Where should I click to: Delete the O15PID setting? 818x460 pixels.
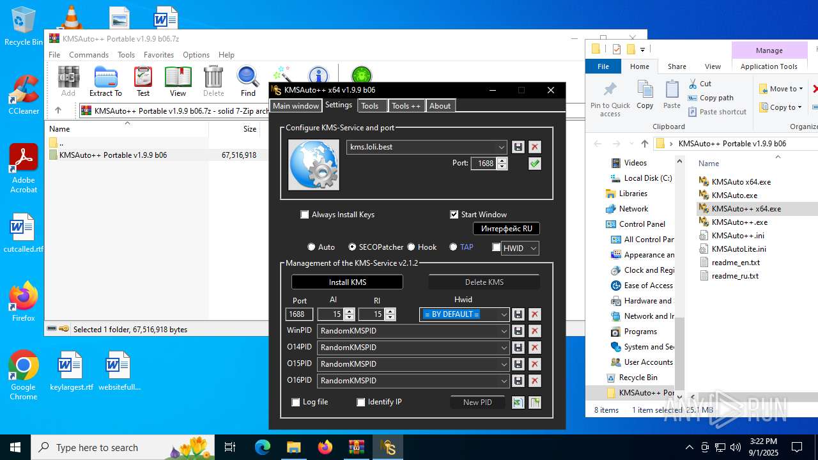[x=535, y=364]
